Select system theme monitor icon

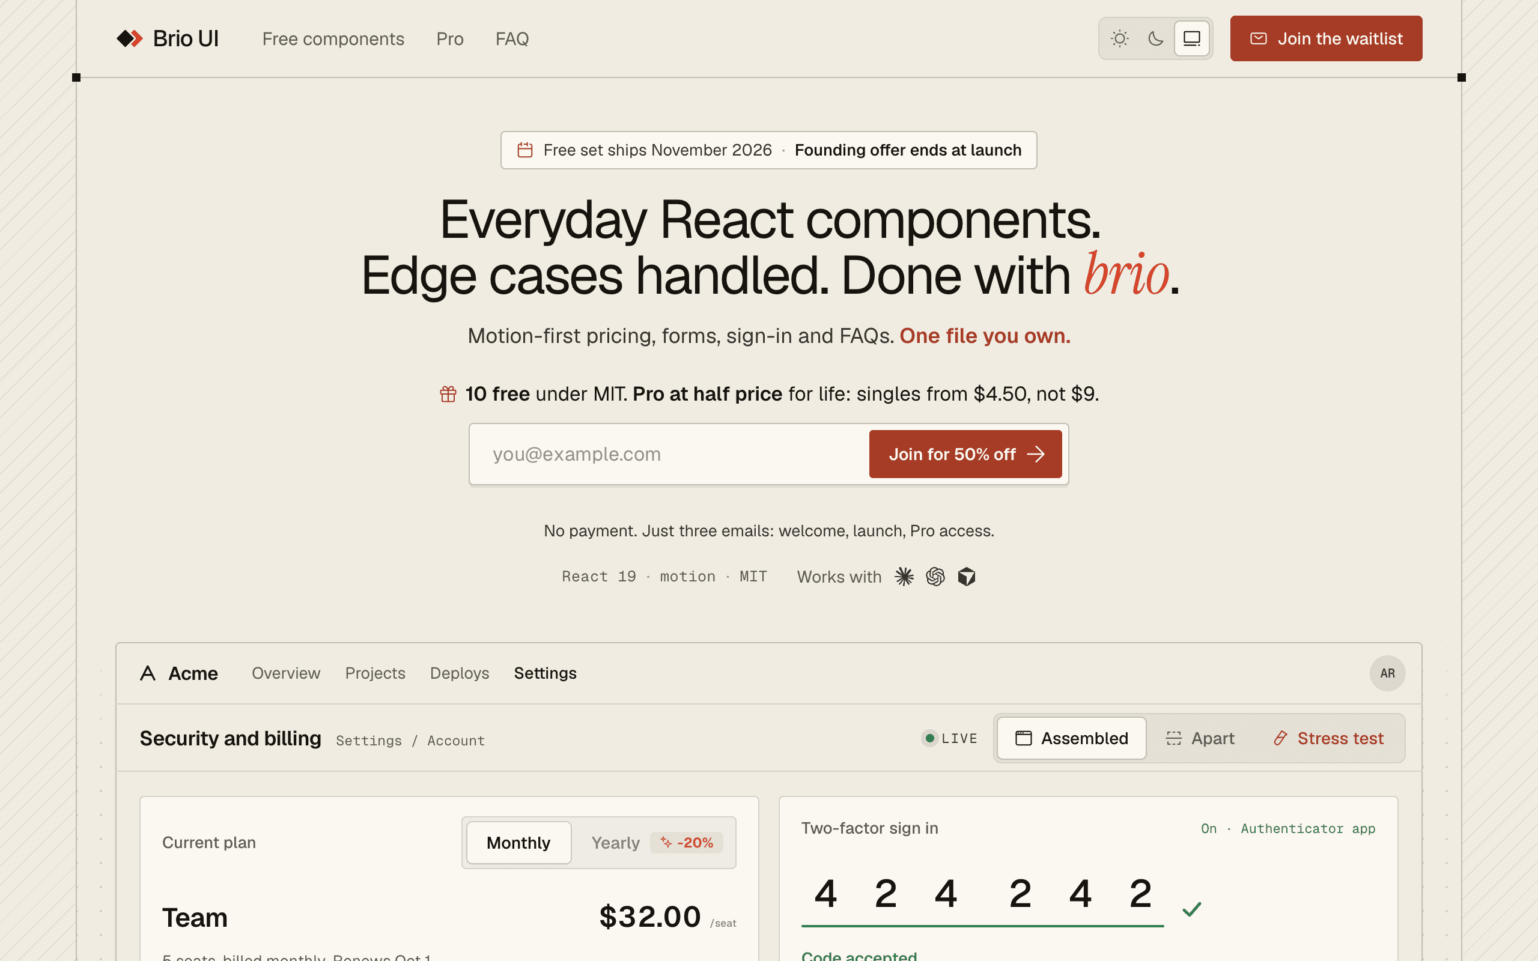tap(1191, 39)
